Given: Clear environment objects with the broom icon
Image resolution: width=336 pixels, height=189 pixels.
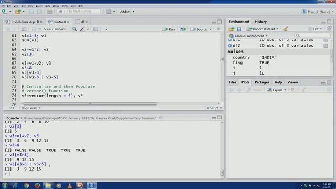Looking at the screenshot, I should point(286,29).
